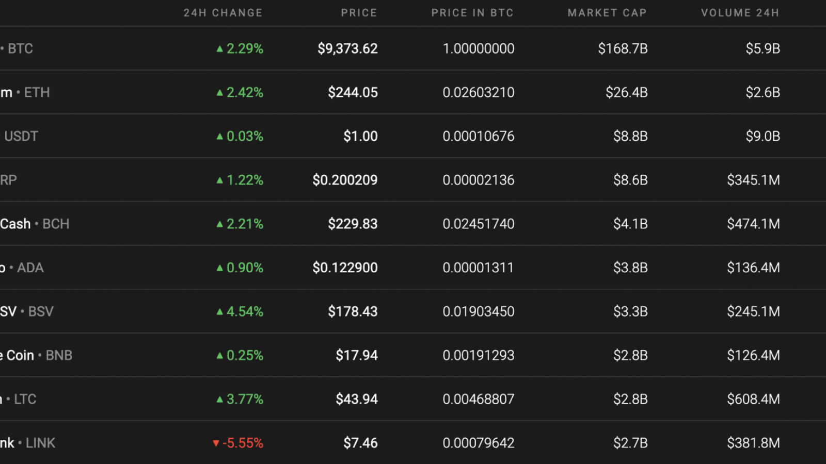Open the Cash • BCH coin link
The width and height of the screenshot is (826, 464).
pos(35,224)
